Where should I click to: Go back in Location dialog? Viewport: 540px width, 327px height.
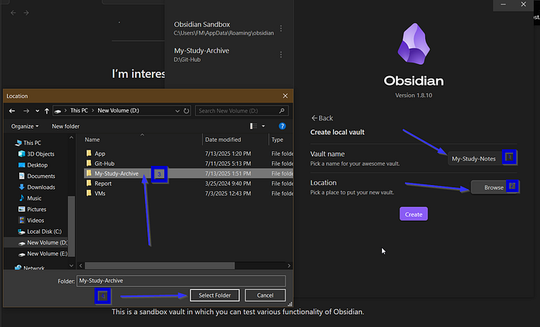tap(12, 111)
